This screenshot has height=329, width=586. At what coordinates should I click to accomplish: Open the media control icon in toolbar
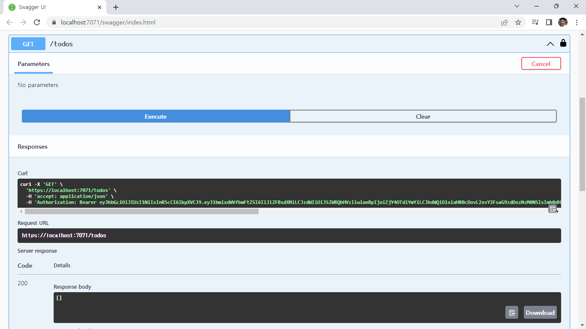535,22
